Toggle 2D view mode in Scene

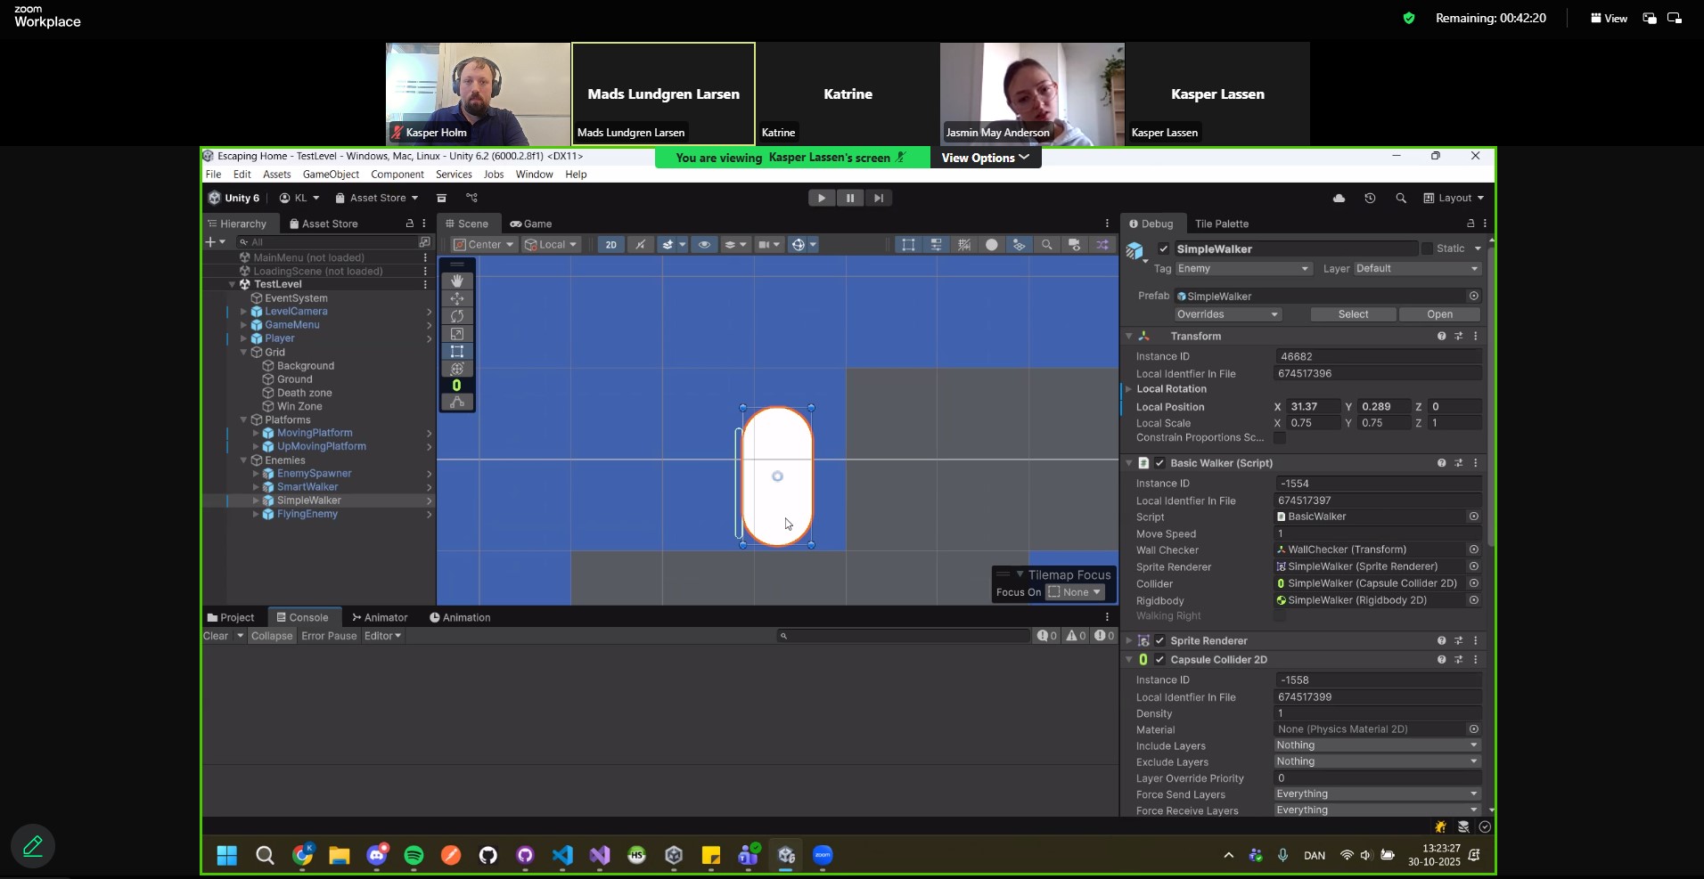[x=610, y=245]
